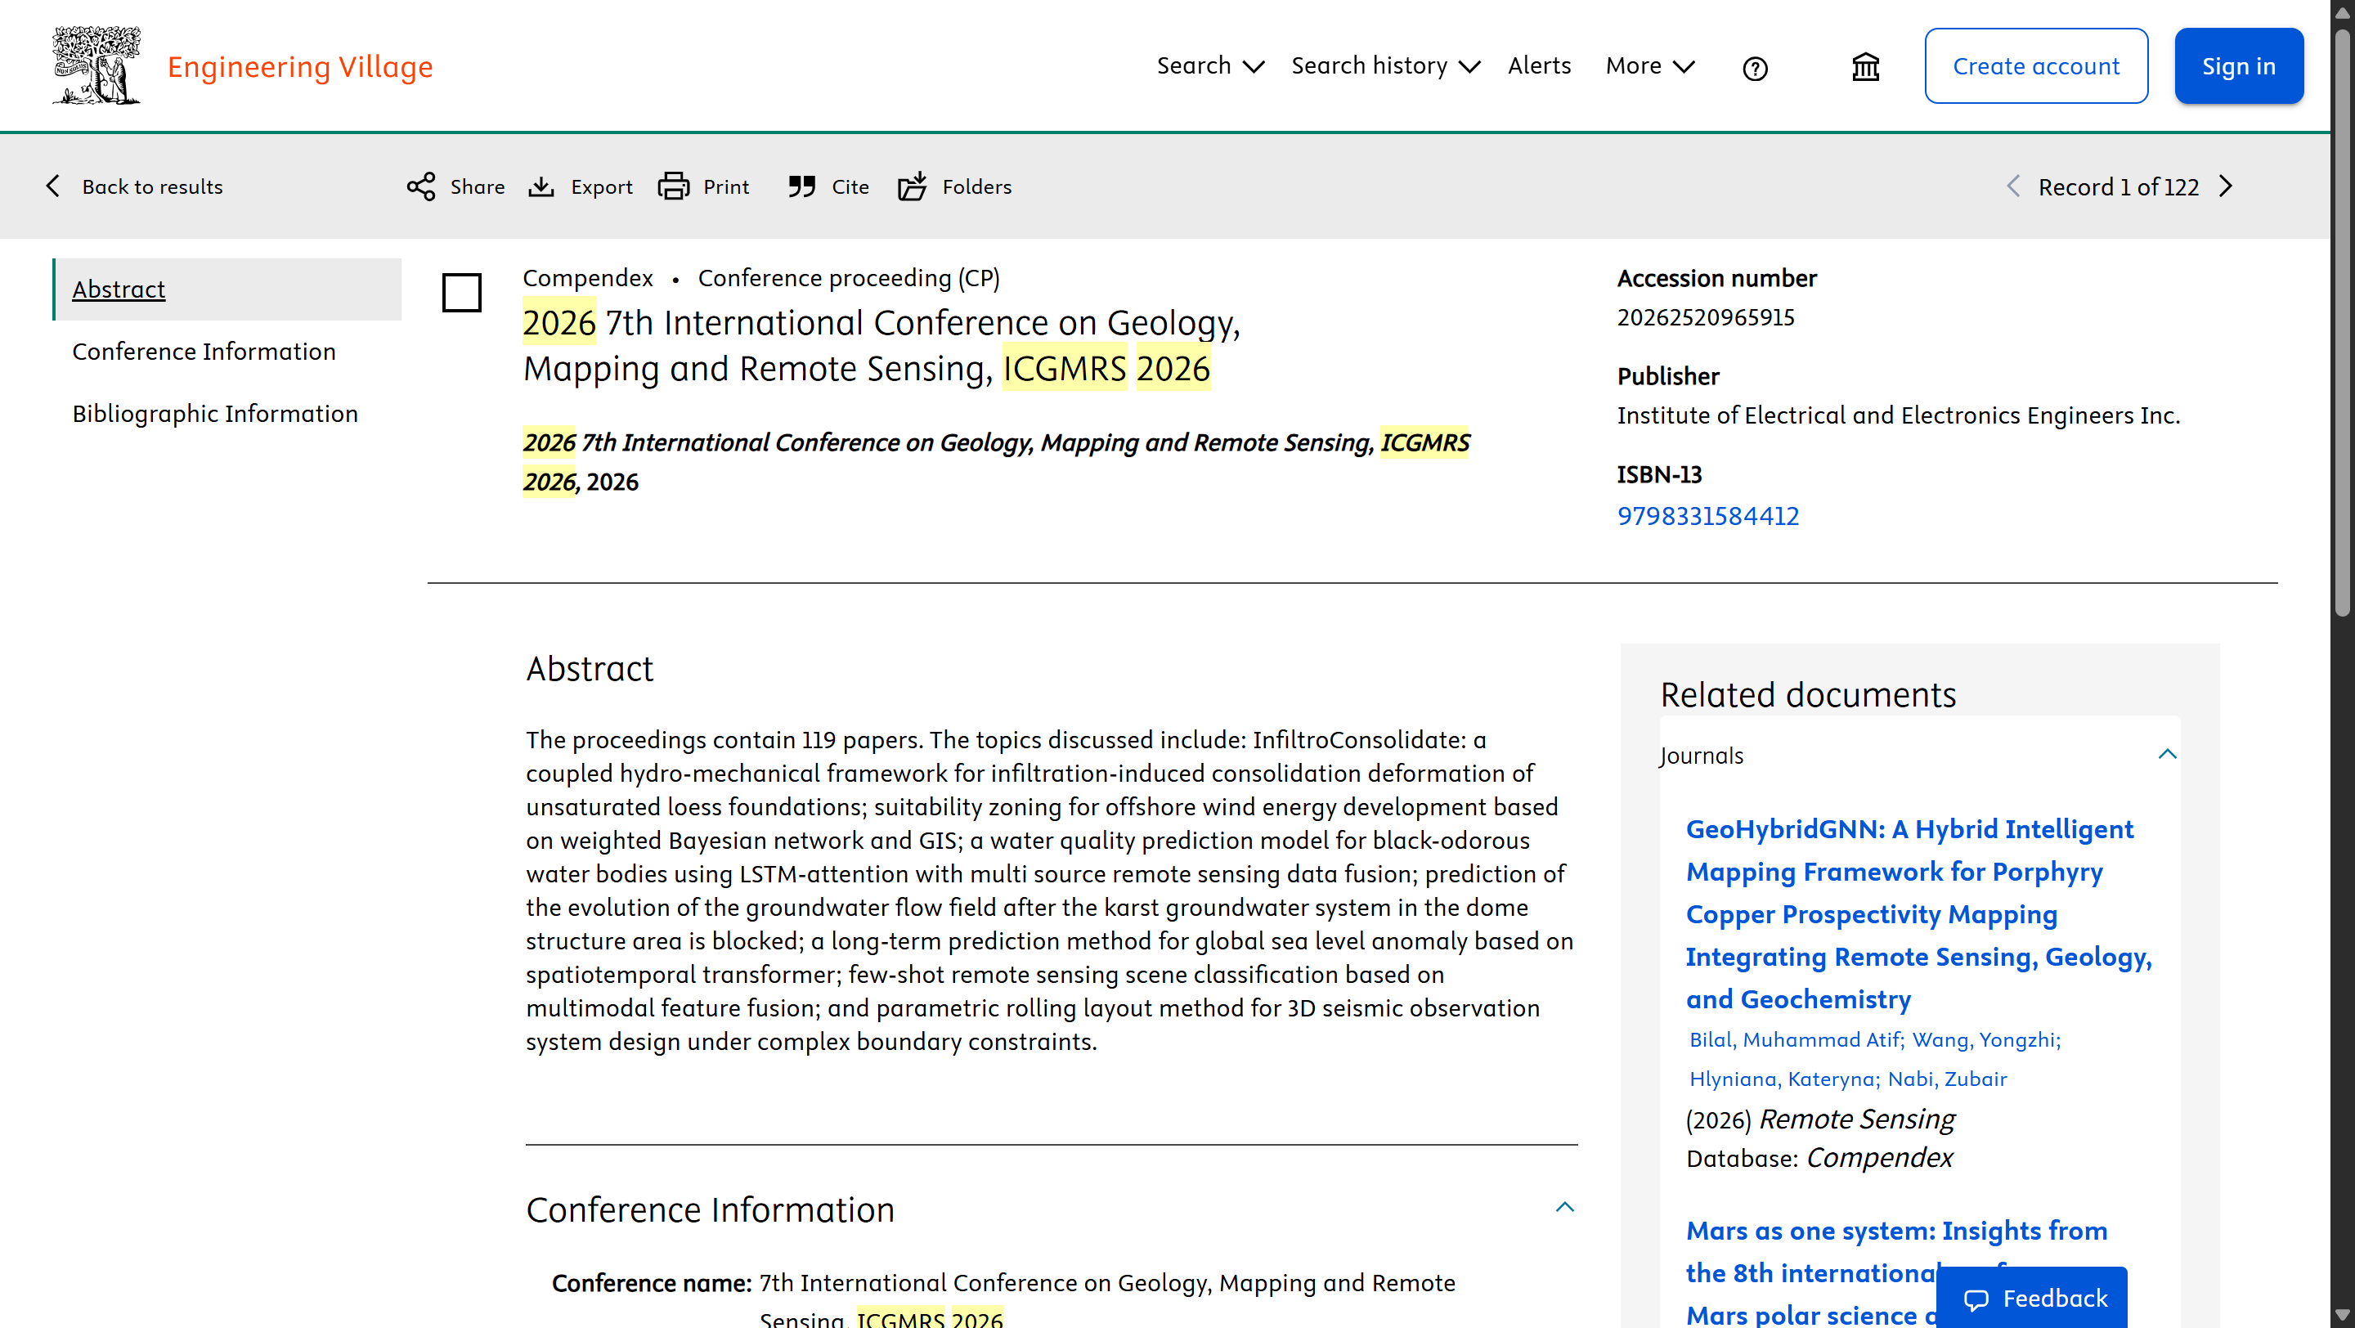
Task: Click the Sign in button
Action: (2239, 65)
